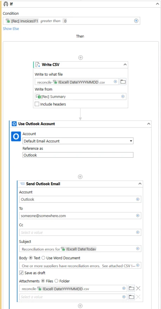Image resolution: width=161 pixels, height=309 pixels.
Task: Add activity above Write CSV
Action: (x=80, y=58)
